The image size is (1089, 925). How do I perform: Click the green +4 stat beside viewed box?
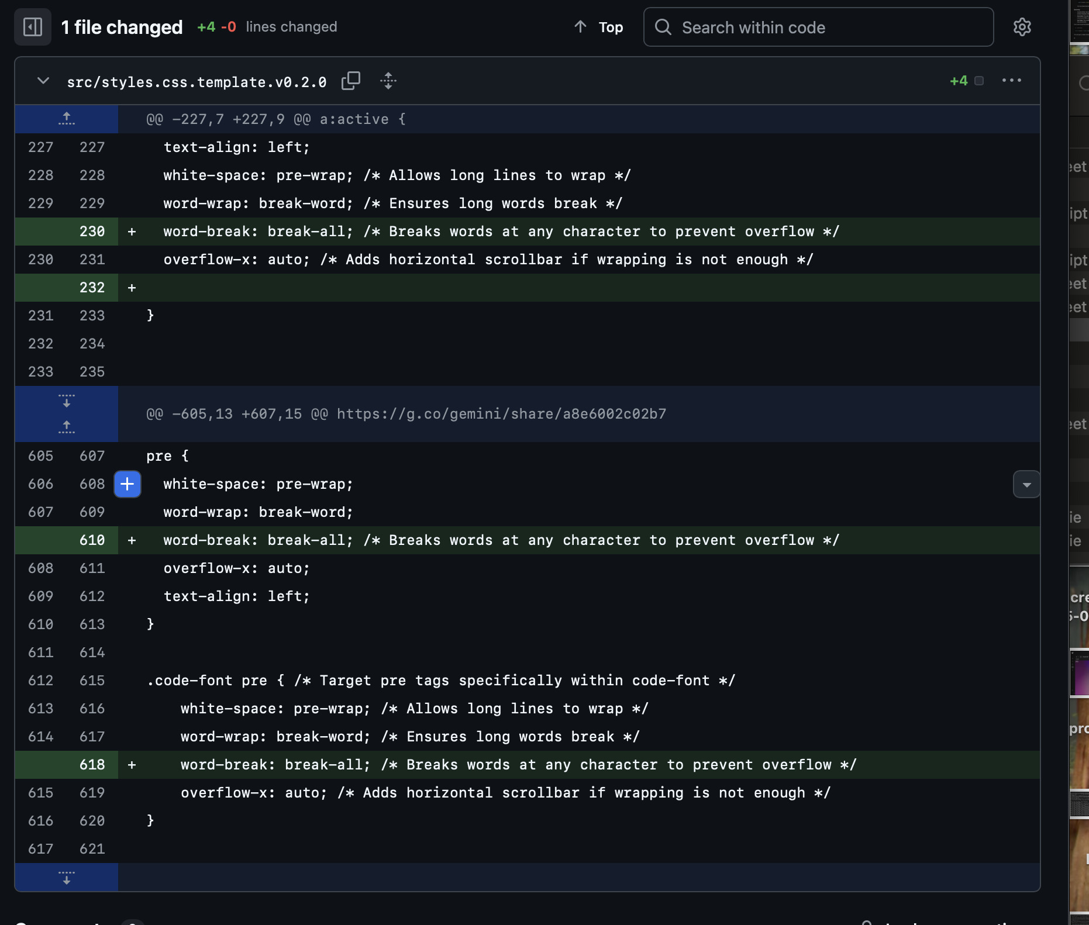959,81
